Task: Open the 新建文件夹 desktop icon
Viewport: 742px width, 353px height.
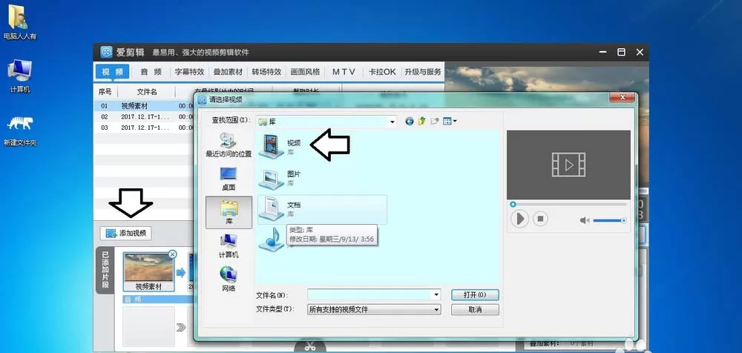Action: [19, 130]
